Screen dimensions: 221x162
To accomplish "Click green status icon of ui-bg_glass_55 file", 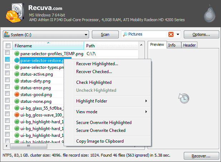I will (x=17, y=108).
